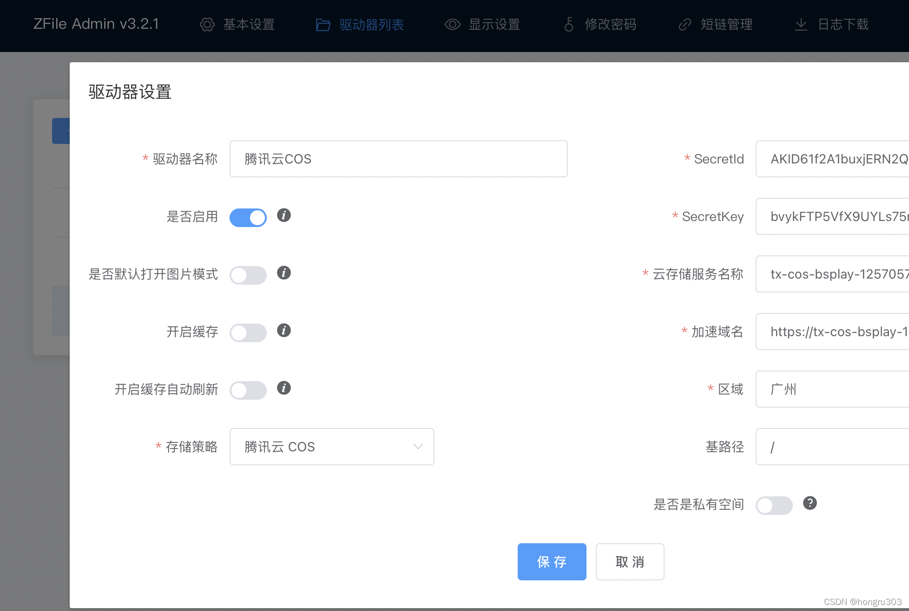Viewport: 909px width, 611px height.
Task: Click the info icon beside 开启缓存
Action: pos(284,331)
